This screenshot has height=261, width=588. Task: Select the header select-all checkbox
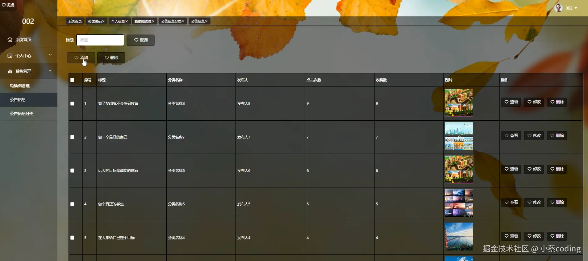pos(72,80)
